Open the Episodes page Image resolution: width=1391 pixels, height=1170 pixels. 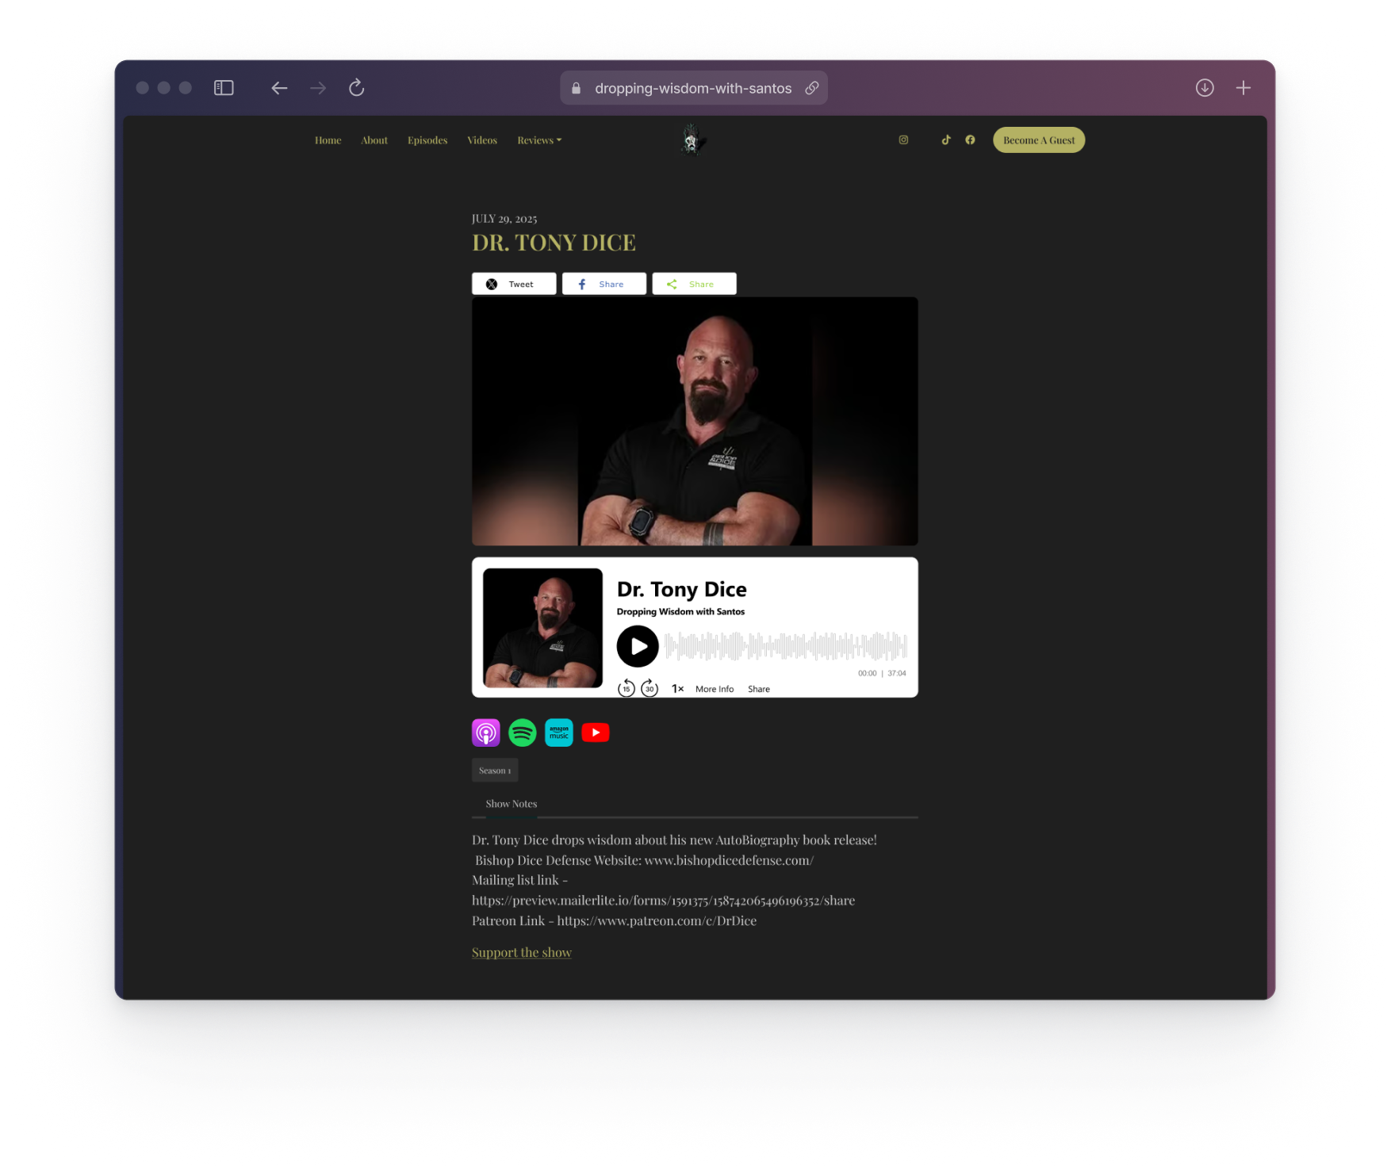(427, 140)
